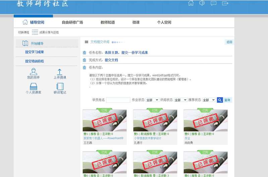Click the 返回 button

[x=229, y=42]
